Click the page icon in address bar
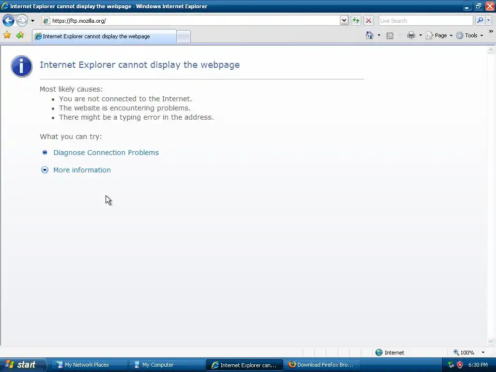Viewport: 496px width, 372px height. (x=46, y=21)
